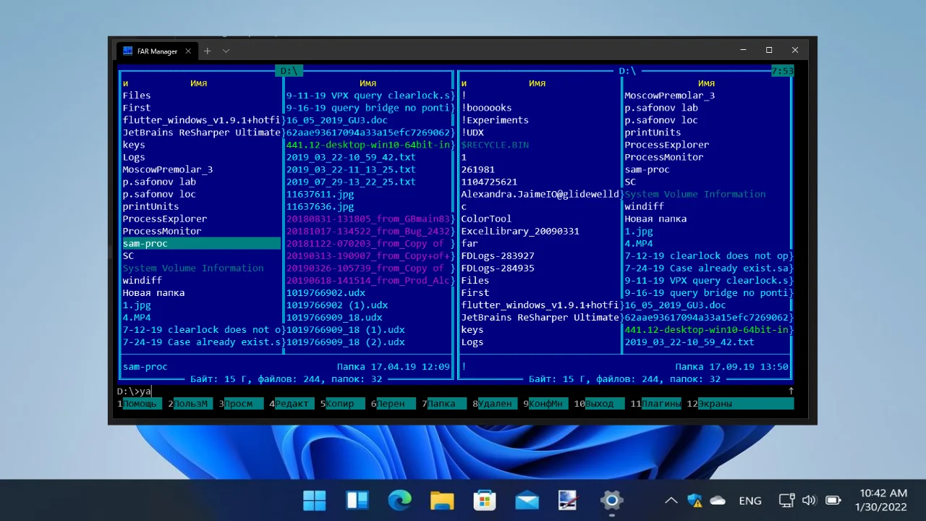Click 8 Удален delete key
The image size is (926, 521).
click(496, 404)
